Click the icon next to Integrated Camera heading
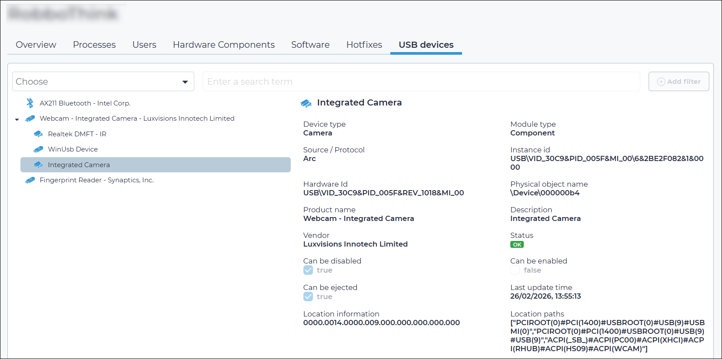 306,103
